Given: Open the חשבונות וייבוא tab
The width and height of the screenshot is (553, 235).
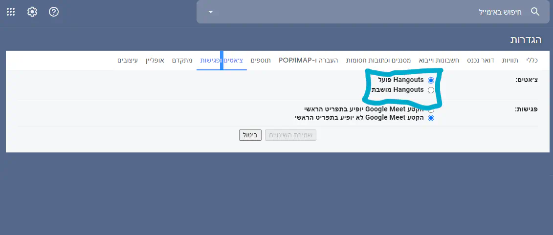Looking at the screenshot, I should click(439, 60).
